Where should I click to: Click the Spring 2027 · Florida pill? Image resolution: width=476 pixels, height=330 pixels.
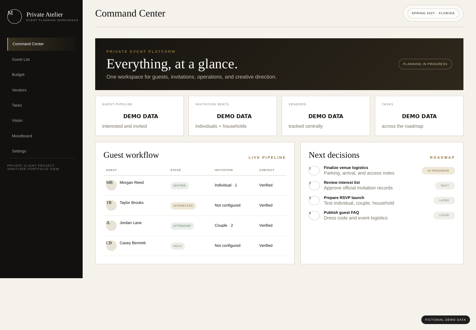tap(433, 13)
